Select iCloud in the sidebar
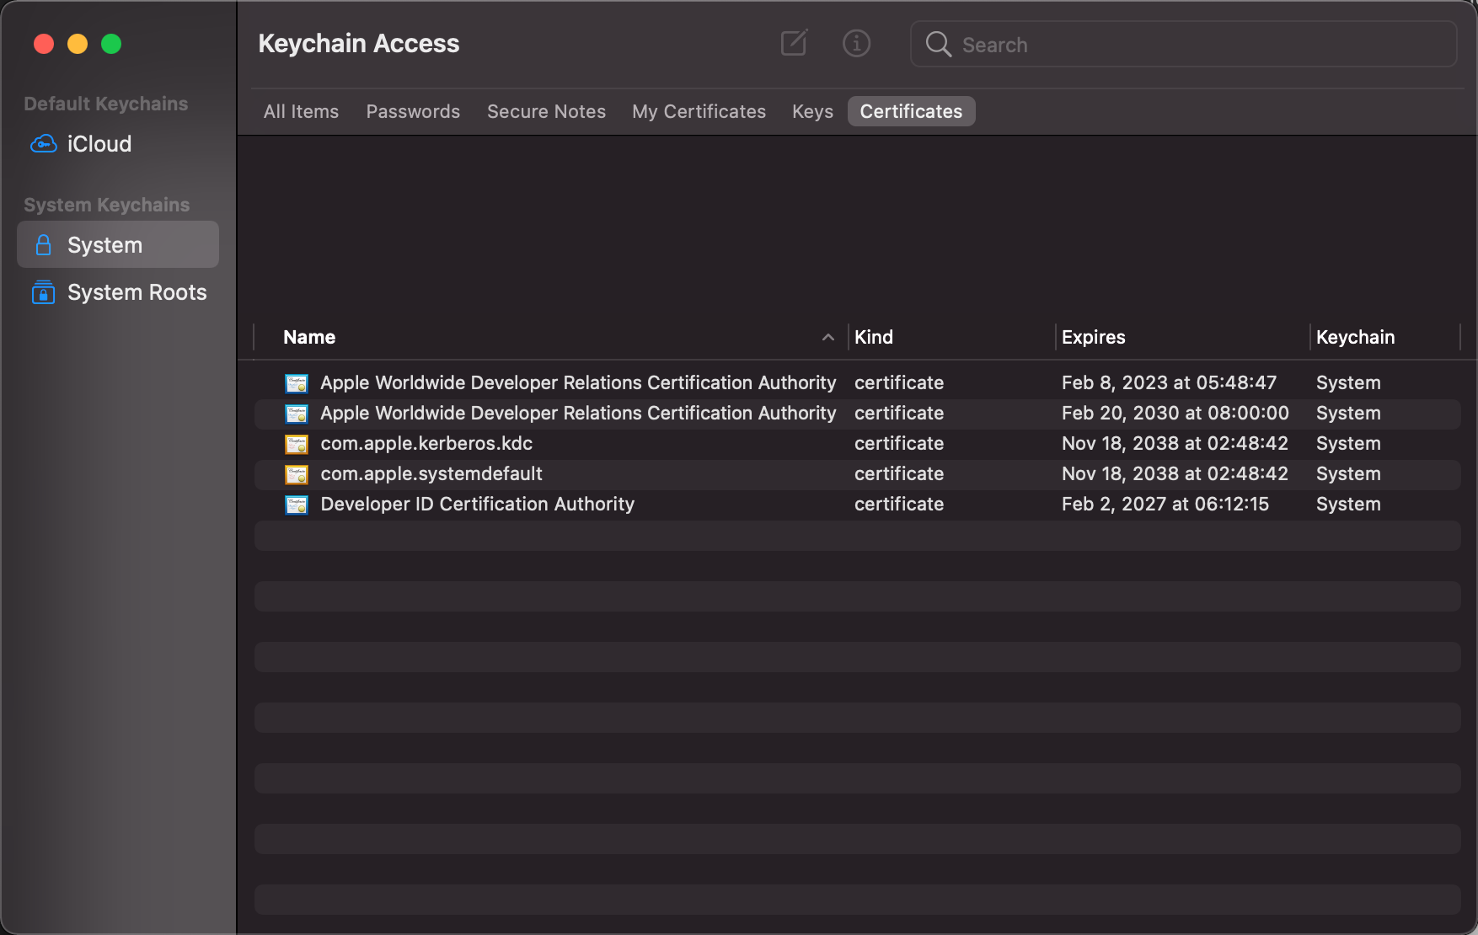 pos(118,144)
